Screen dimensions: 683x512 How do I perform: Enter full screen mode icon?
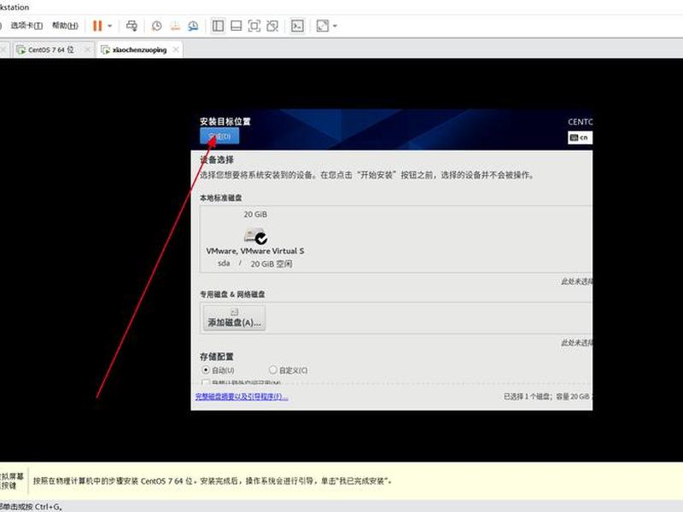pyautogui.click(x=254, y=26)
